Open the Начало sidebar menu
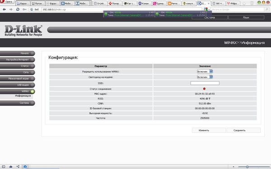This screenshot has height=169, width=271. 17,53
